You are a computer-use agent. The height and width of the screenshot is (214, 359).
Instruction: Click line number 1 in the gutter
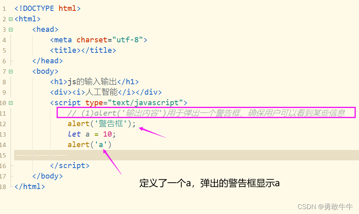coord(4,9)
